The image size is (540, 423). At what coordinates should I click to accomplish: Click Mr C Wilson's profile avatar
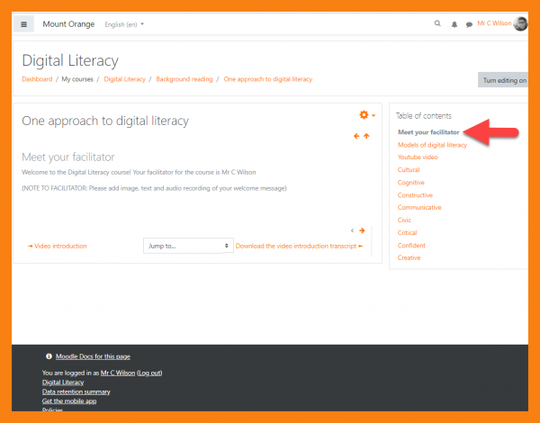click(520, 24)
